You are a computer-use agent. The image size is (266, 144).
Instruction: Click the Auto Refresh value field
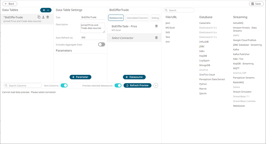tap(93, 37)
